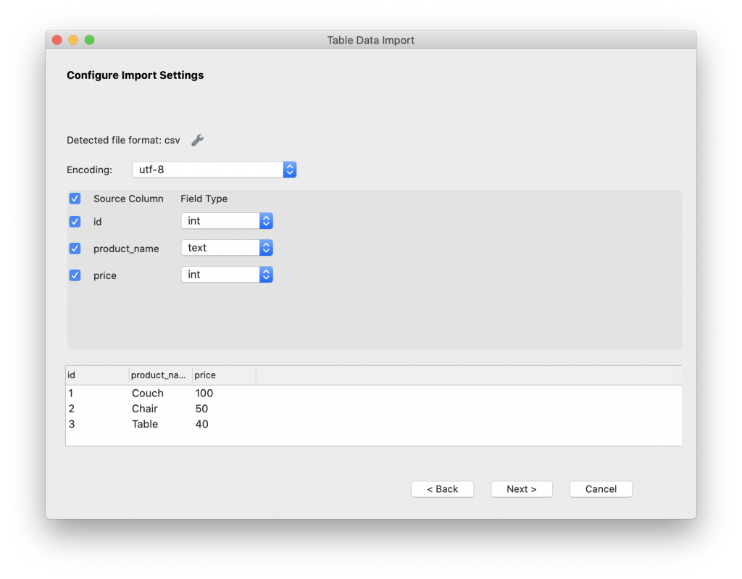
Task: Click the wrench icon for format options
Action: [x=197, y=140]
